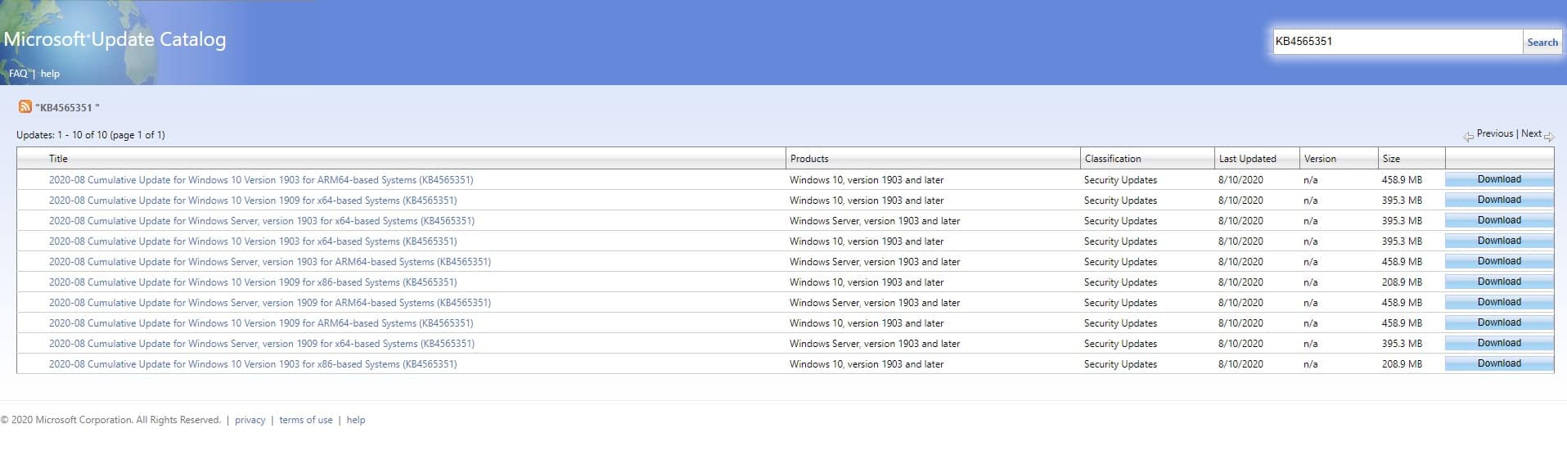Select Security Updates cell in Windows 10 1903 ARM64 row
Viewport: 1567px width, 460px height.
tap(1120, 180)
